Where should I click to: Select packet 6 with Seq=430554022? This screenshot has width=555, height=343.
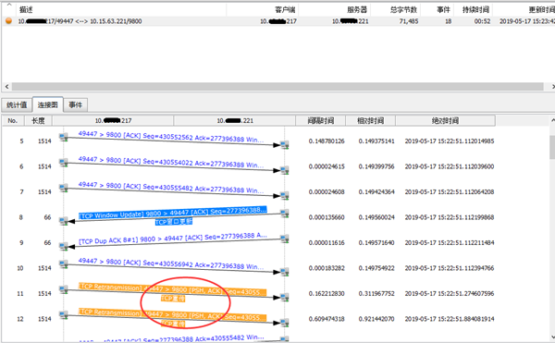pyautogui.click(x=170, y=162)
